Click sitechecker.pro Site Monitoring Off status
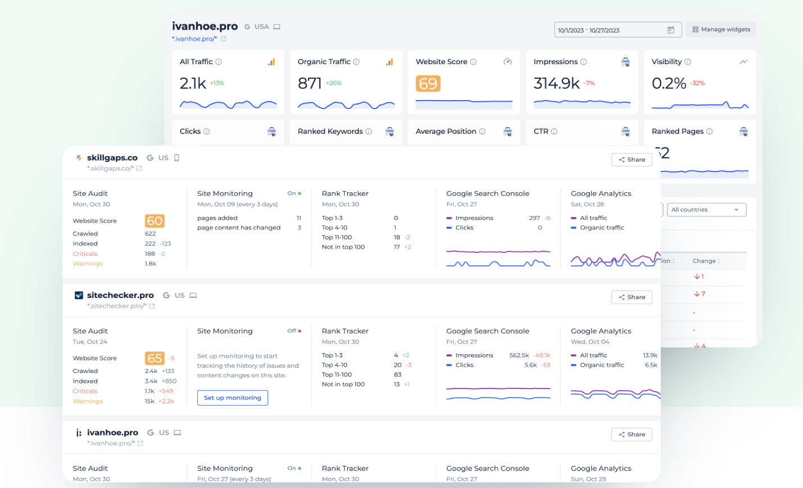This screenshot has height=488, width=803. [294, 331]
